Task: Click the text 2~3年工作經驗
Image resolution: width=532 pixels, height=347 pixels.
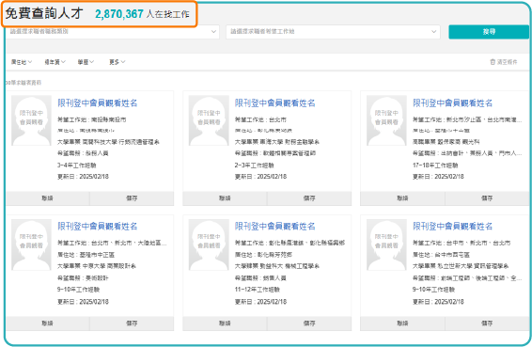Action: point(254,166)
